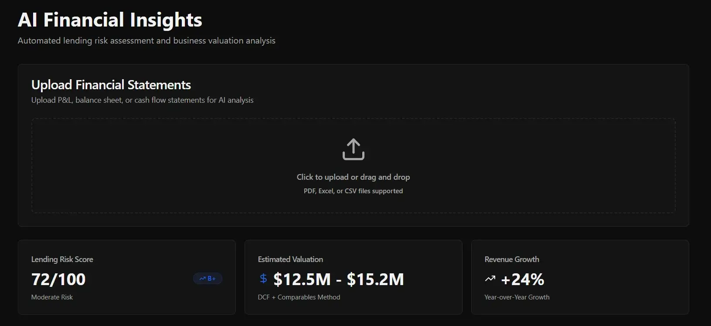Click the "Click to upload or drag and drop" text
The image size is (711, 326).
353,177
